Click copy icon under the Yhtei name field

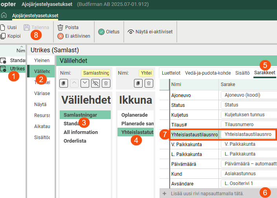pyautogui.click(x=138, y=83)
